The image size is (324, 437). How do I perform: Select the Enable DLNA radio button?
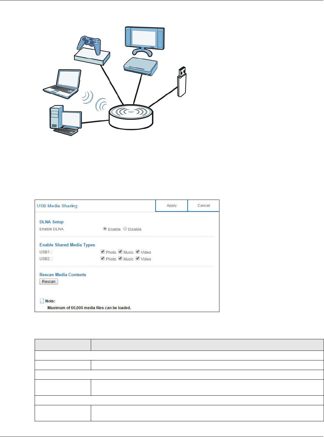coord(105,229)
